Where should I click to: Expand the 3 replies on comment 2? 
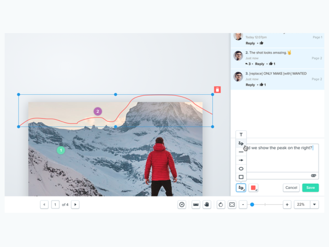pyautogui.click(x=247, y=63)
